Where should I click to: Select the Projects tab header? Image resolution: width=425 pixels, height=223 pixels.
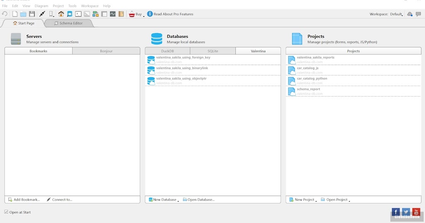click(354, 51)
